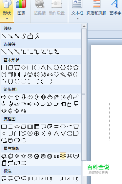Screen dimensions: 122x184
Task: Select the heart shape
Action: [56, 74]
